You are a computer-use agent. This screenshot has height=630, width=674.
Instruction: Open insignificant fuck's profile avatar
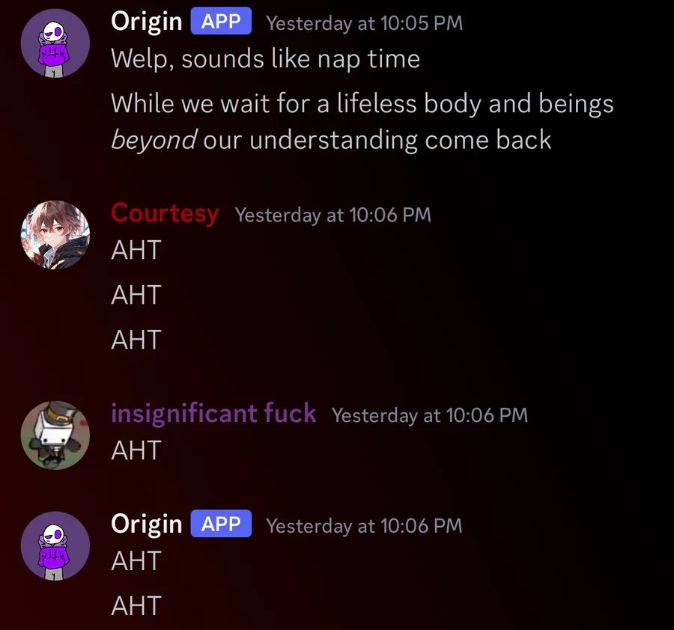(55, 435)
